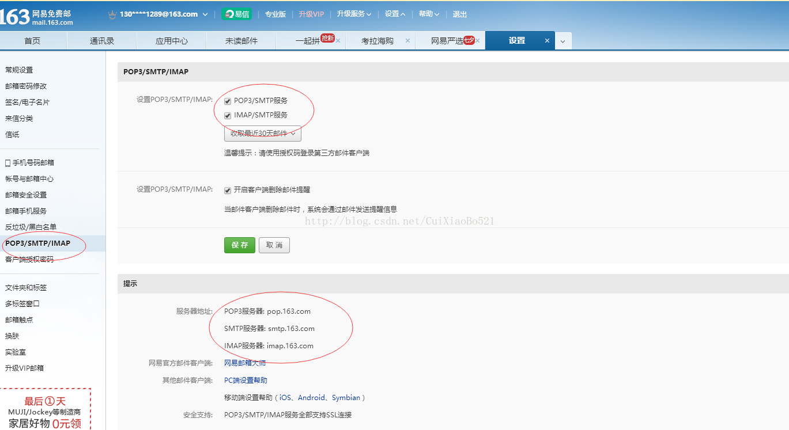Open the tab list overflow chevron
Image resolution: width=789 pixels, height=430 pixels.
point(563,41)
